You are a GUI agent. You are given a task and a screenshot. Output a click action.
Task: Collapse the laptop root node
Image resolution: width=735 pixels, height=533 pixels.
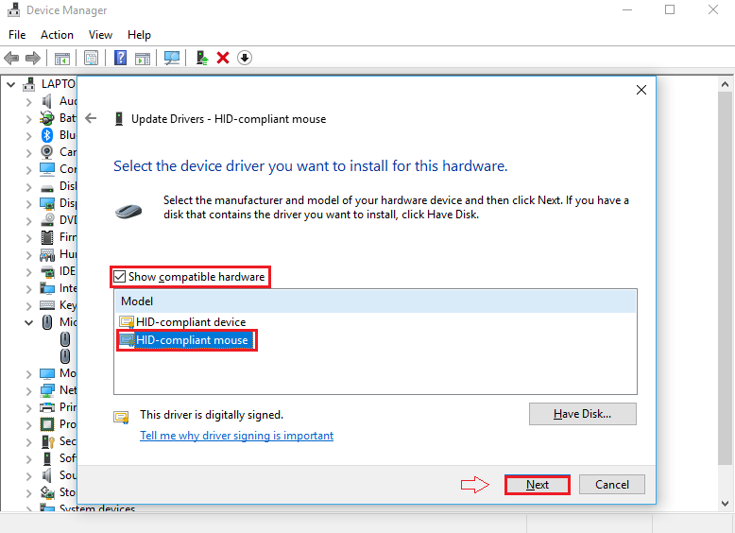pyautogui.click(x=11, y=84)
